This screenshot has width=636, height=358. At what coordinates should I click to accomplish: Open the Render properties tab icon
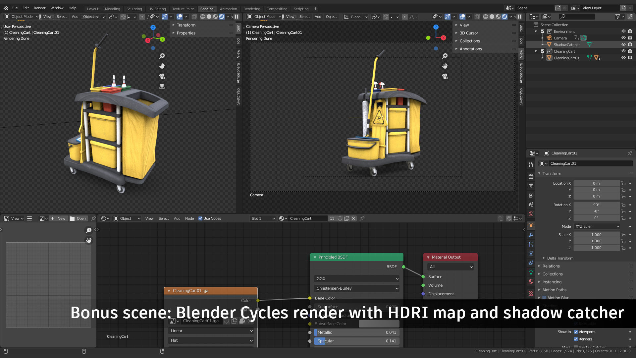click(531, 177)
